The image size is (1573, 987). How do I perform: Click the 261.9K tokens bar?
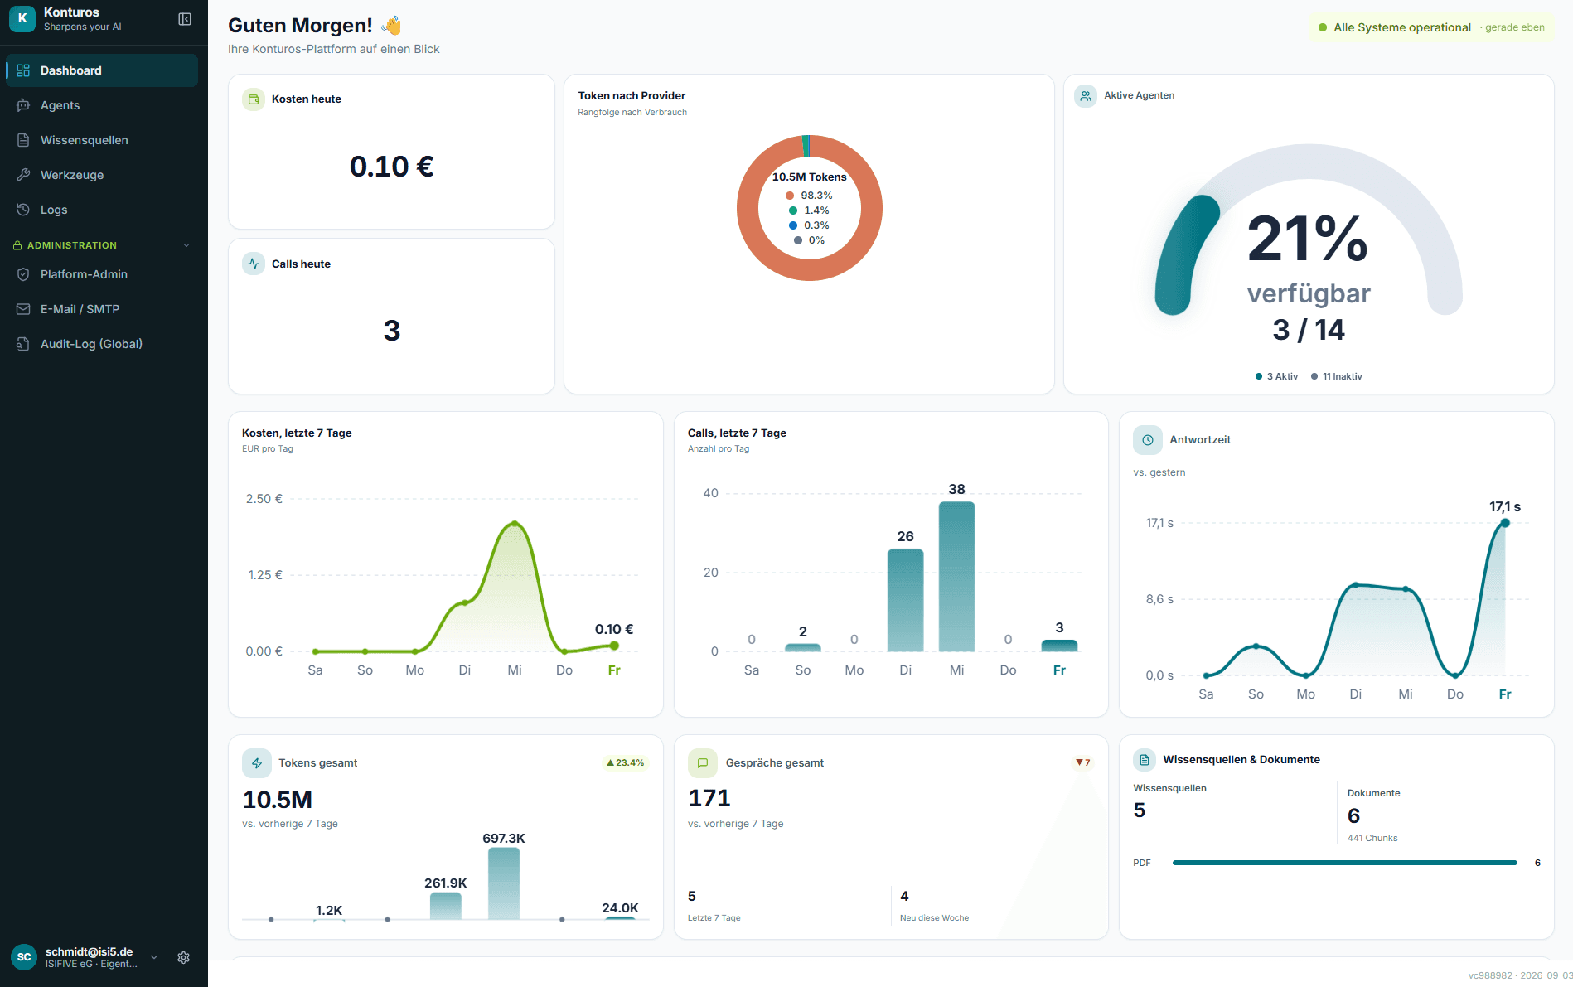point(446,906)
